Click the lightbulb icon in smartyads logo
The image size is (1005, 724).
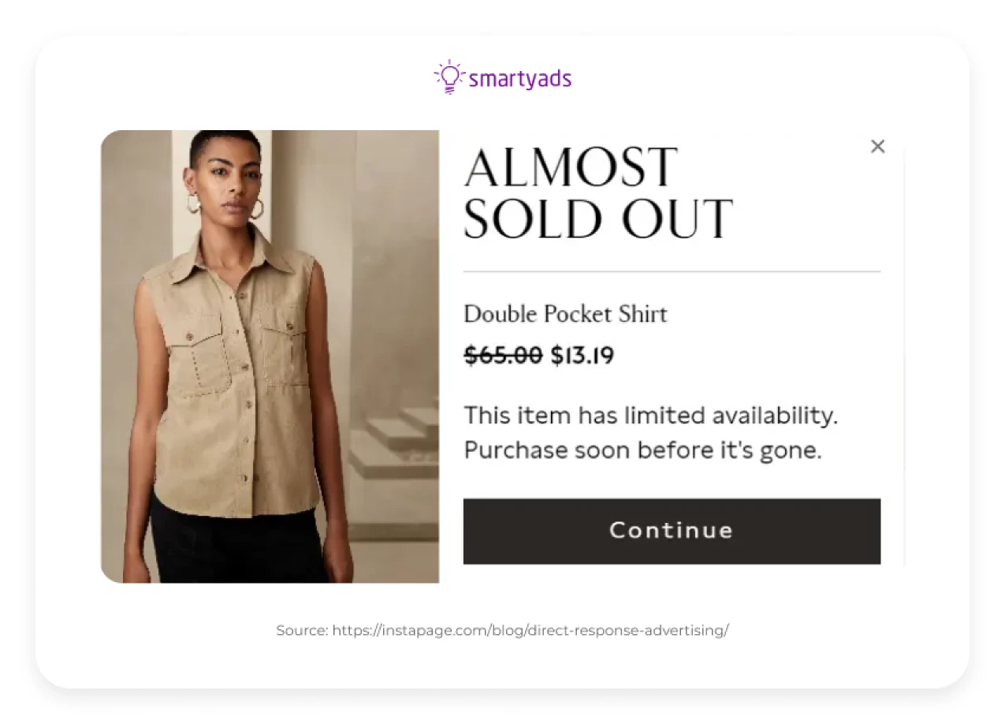[x=449, y=77]
